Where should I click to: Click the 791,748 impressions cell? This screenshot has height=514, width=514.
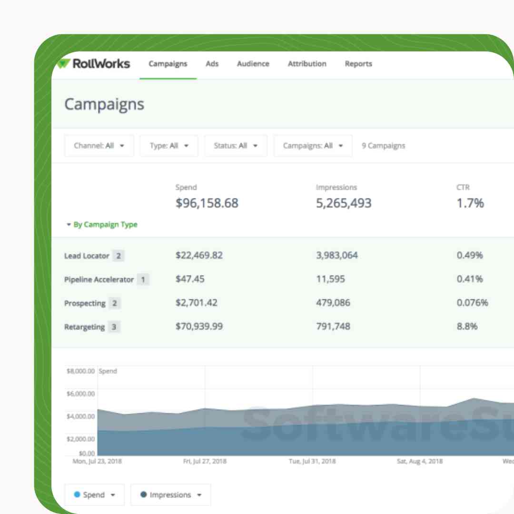(333, 326)
